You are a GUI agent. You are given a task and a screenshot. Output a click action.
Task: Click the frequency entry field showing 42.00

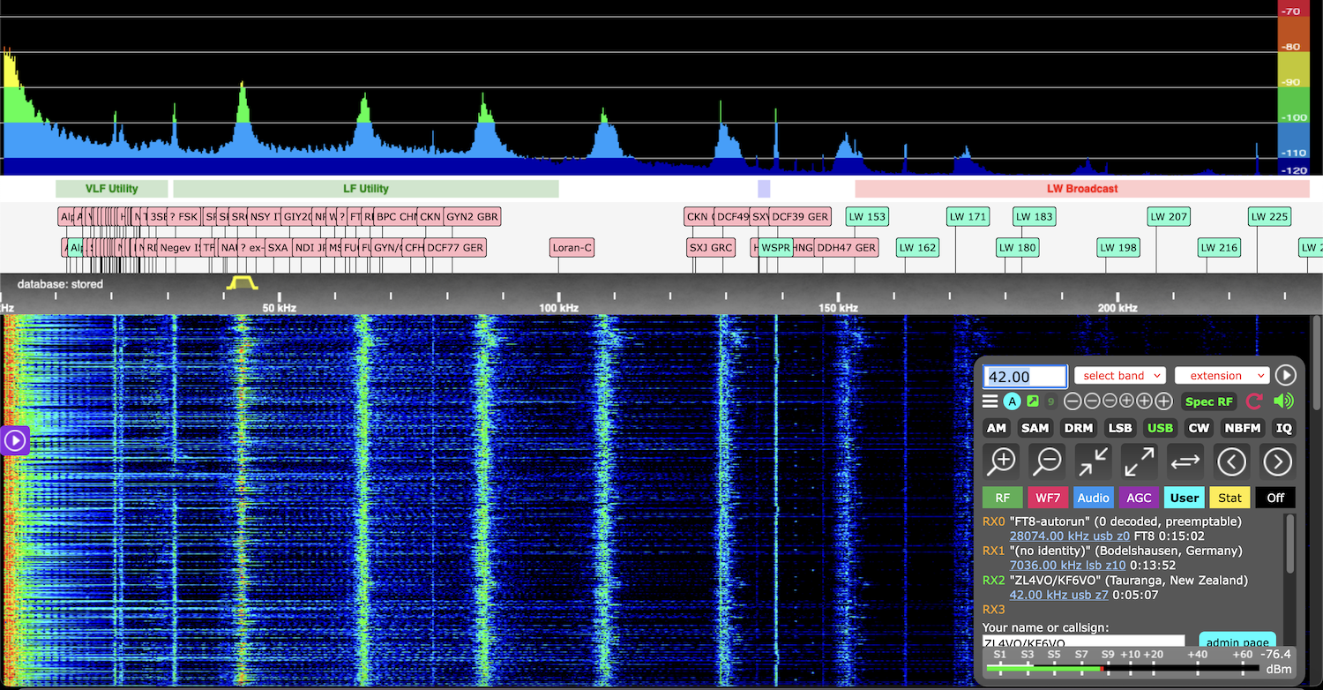pos(1025,377)
